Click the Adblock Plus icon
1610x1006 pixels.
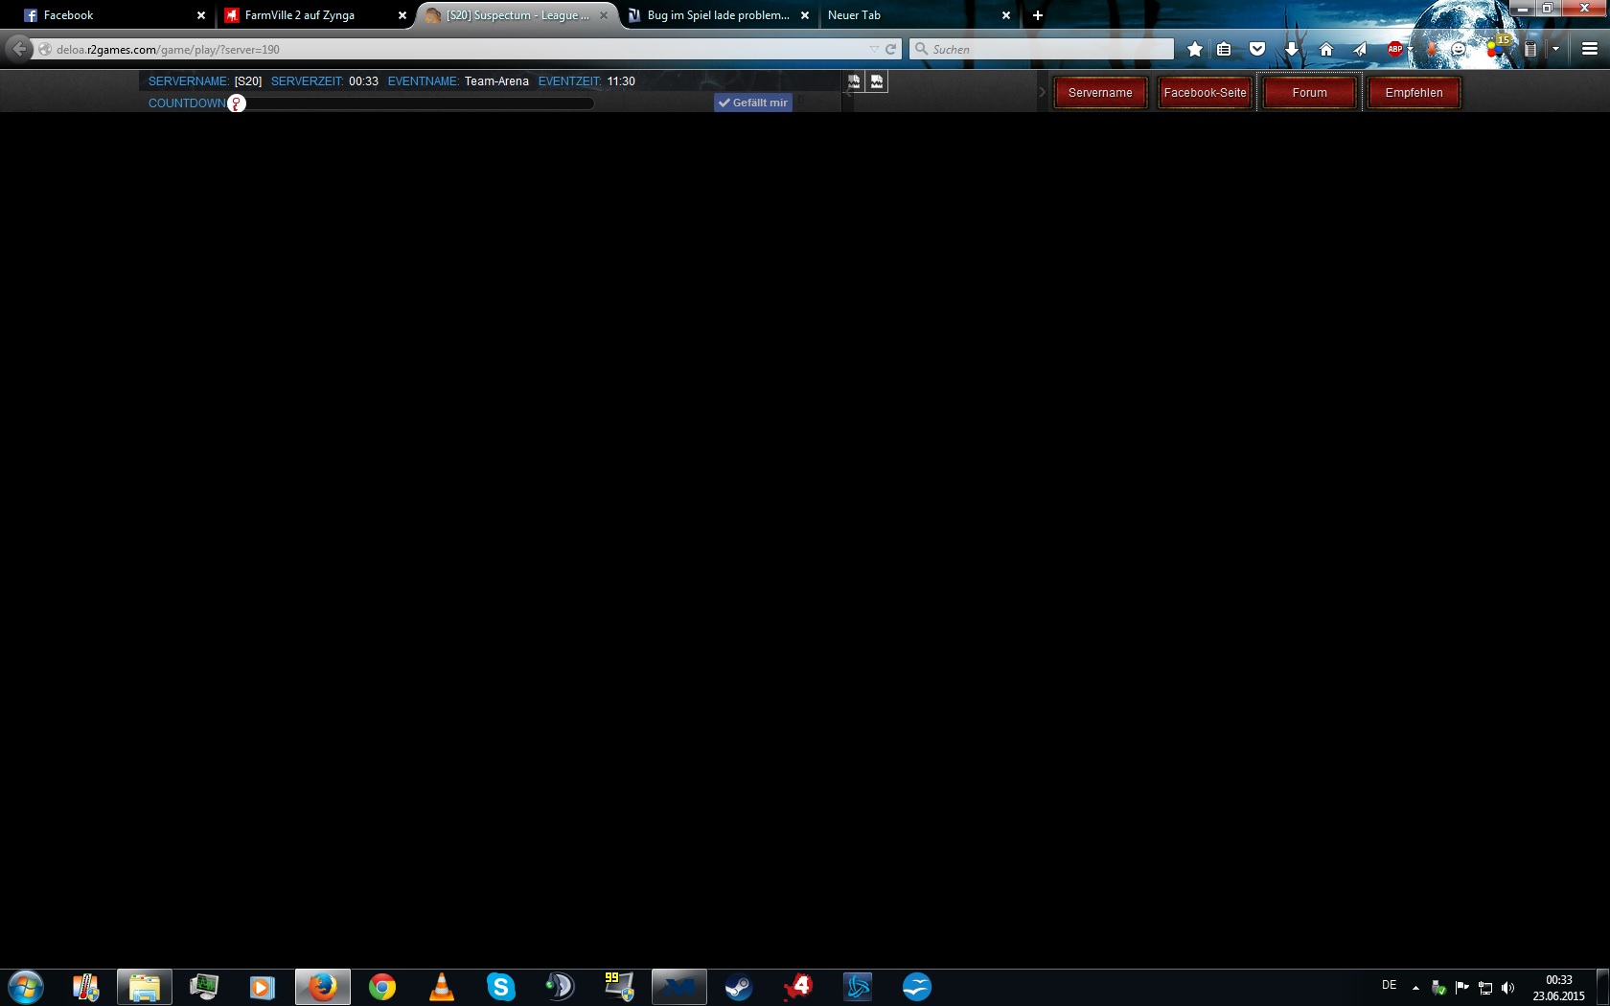tap(1394, 49)
